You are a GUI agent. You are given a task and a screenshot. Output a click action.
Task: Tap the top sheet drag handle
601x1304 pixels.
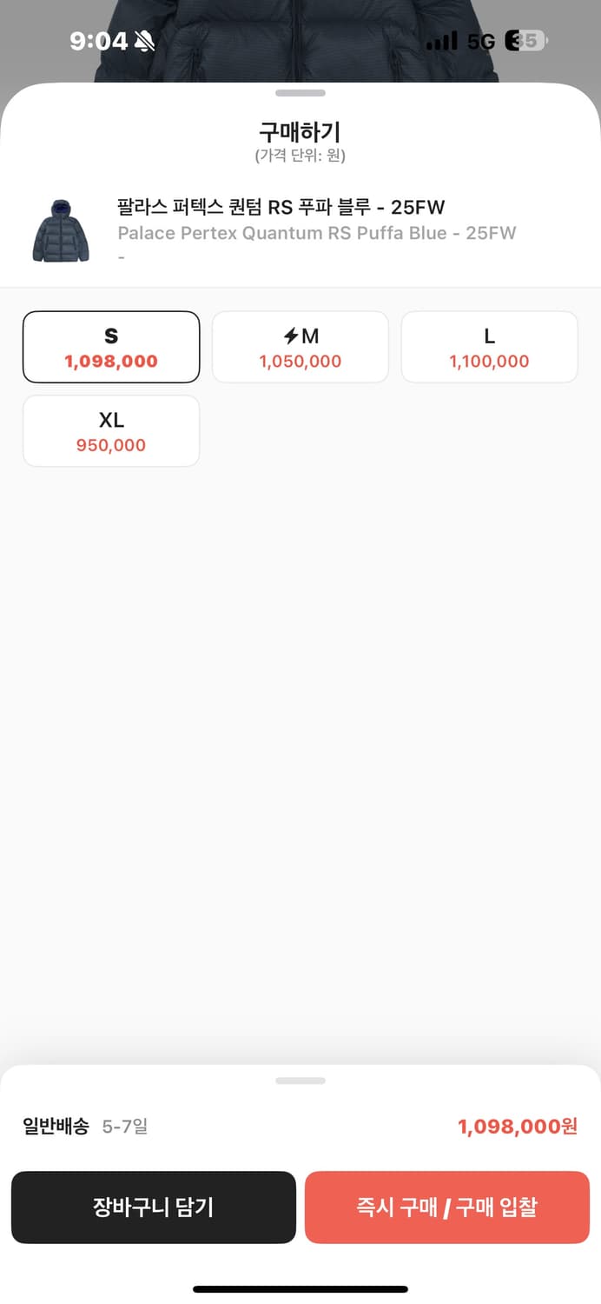click(300, 92)
